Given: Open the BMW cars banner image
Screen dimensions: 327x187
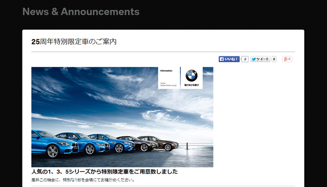Looking at the screenshot, I should coord(122,117).
